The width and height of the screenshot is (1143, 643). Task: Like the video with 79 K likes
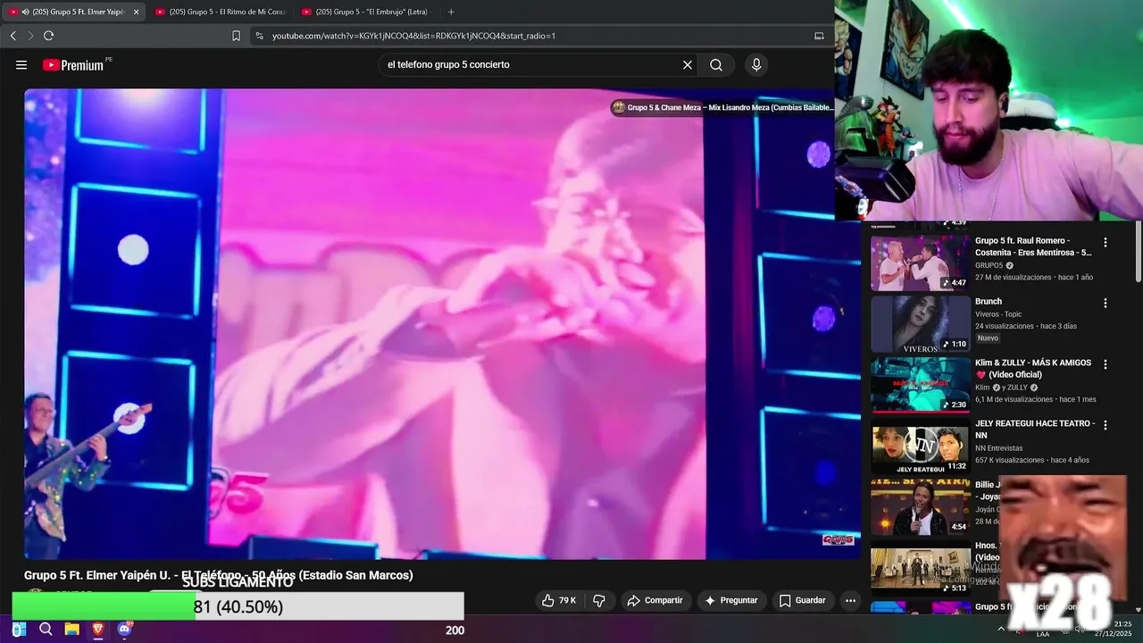click(x=559, y=600)
